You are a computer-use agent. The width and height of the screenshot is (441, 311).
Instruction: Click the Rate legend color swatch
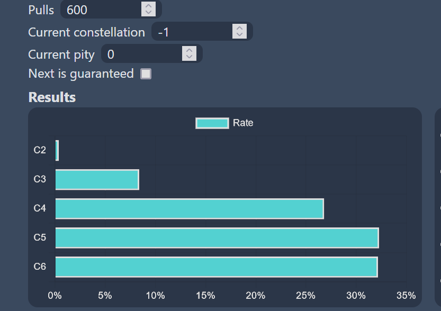point(212,123)
